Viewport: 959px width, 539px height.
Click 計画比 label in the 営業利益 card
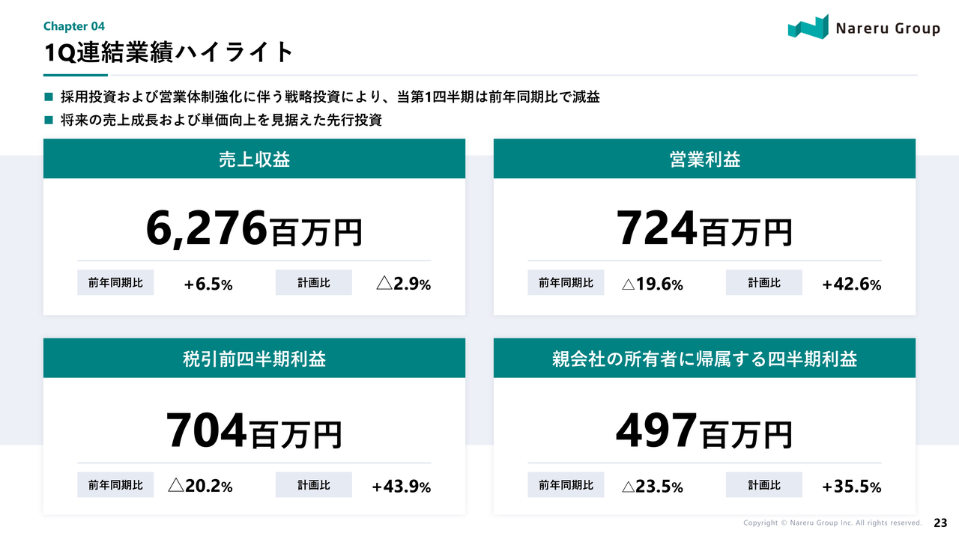(x=763, y=283)
